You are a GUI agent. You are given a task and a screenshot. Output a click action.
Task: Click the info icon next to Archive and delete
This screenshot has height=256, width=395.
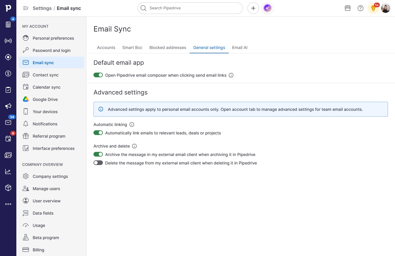coord(134,146)
